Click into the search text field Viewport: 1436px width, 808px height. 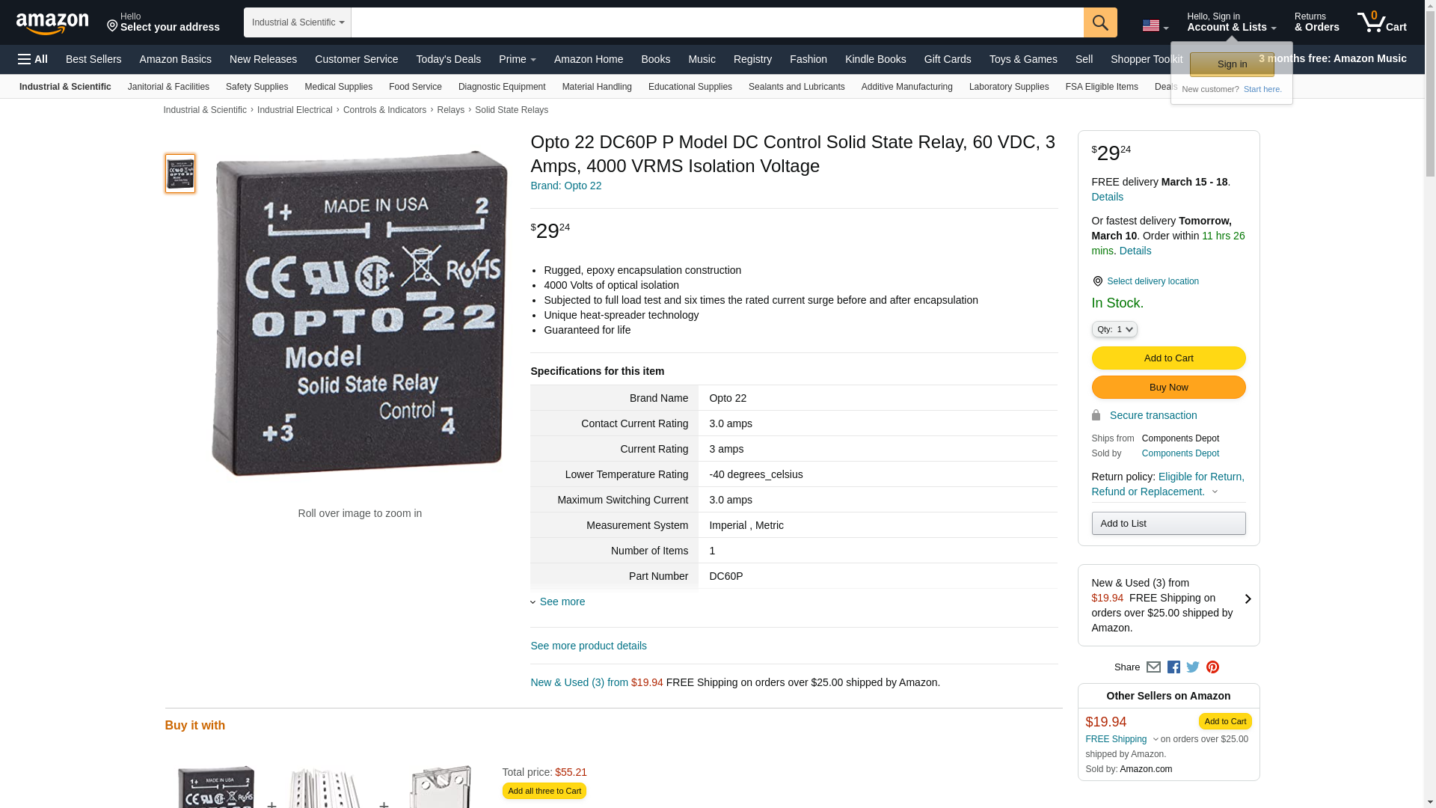click(717, 22)
